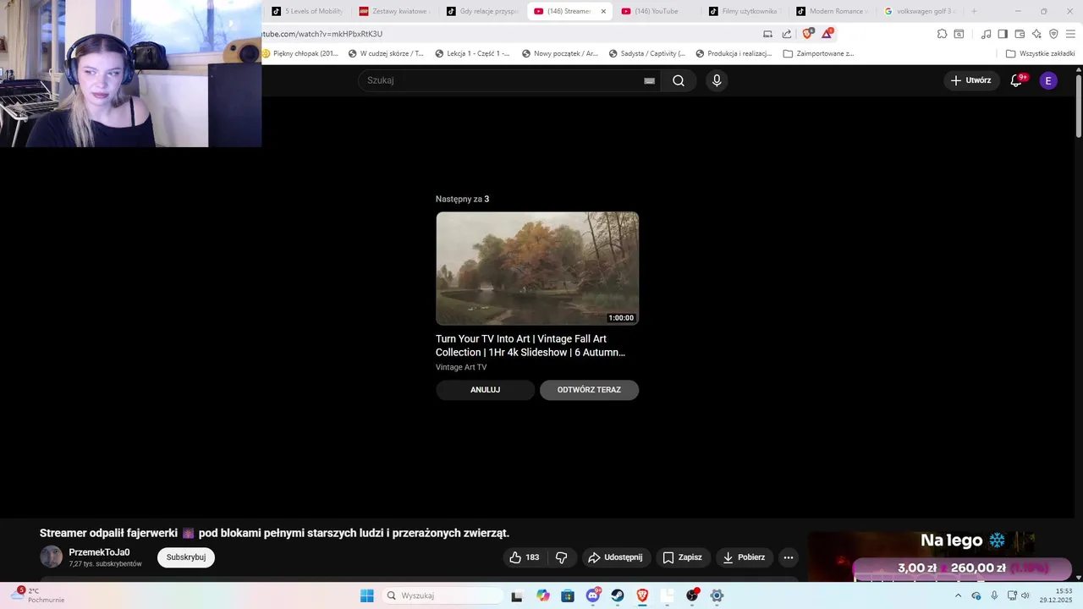This screenshot has height=609, width=1083.
Task: Open Brave Leo AI sparkle icon
Action: tap(1036, 34)
